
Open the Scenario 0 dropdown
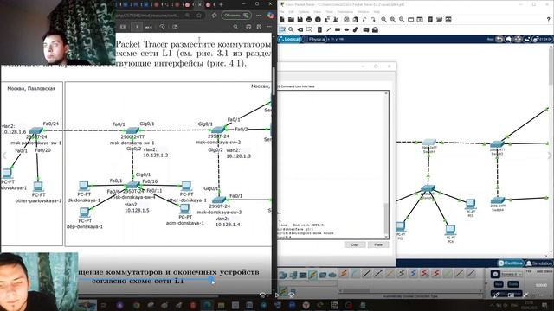click(512, 274)
